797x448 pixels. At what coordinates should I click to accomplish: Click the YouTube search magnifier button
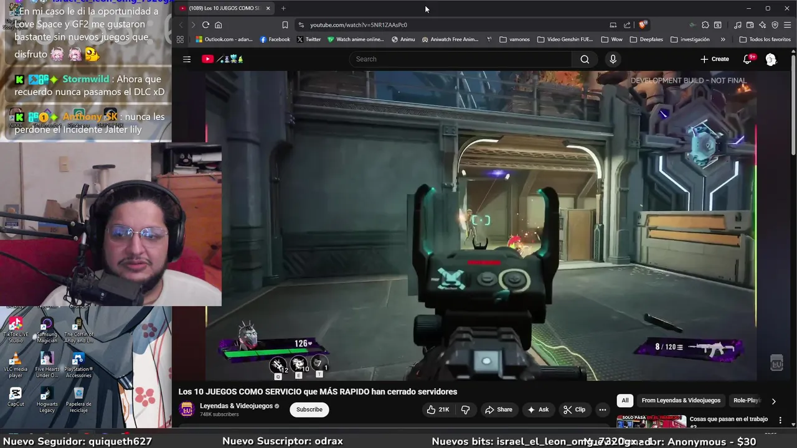[x=585, y=59]
